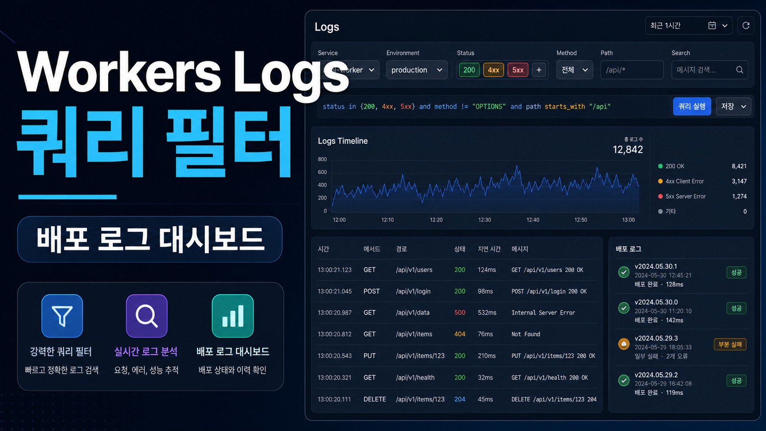This screenshot has height=431, width=766.
Task: Click the 1,274 server error count
Action: 739,196
